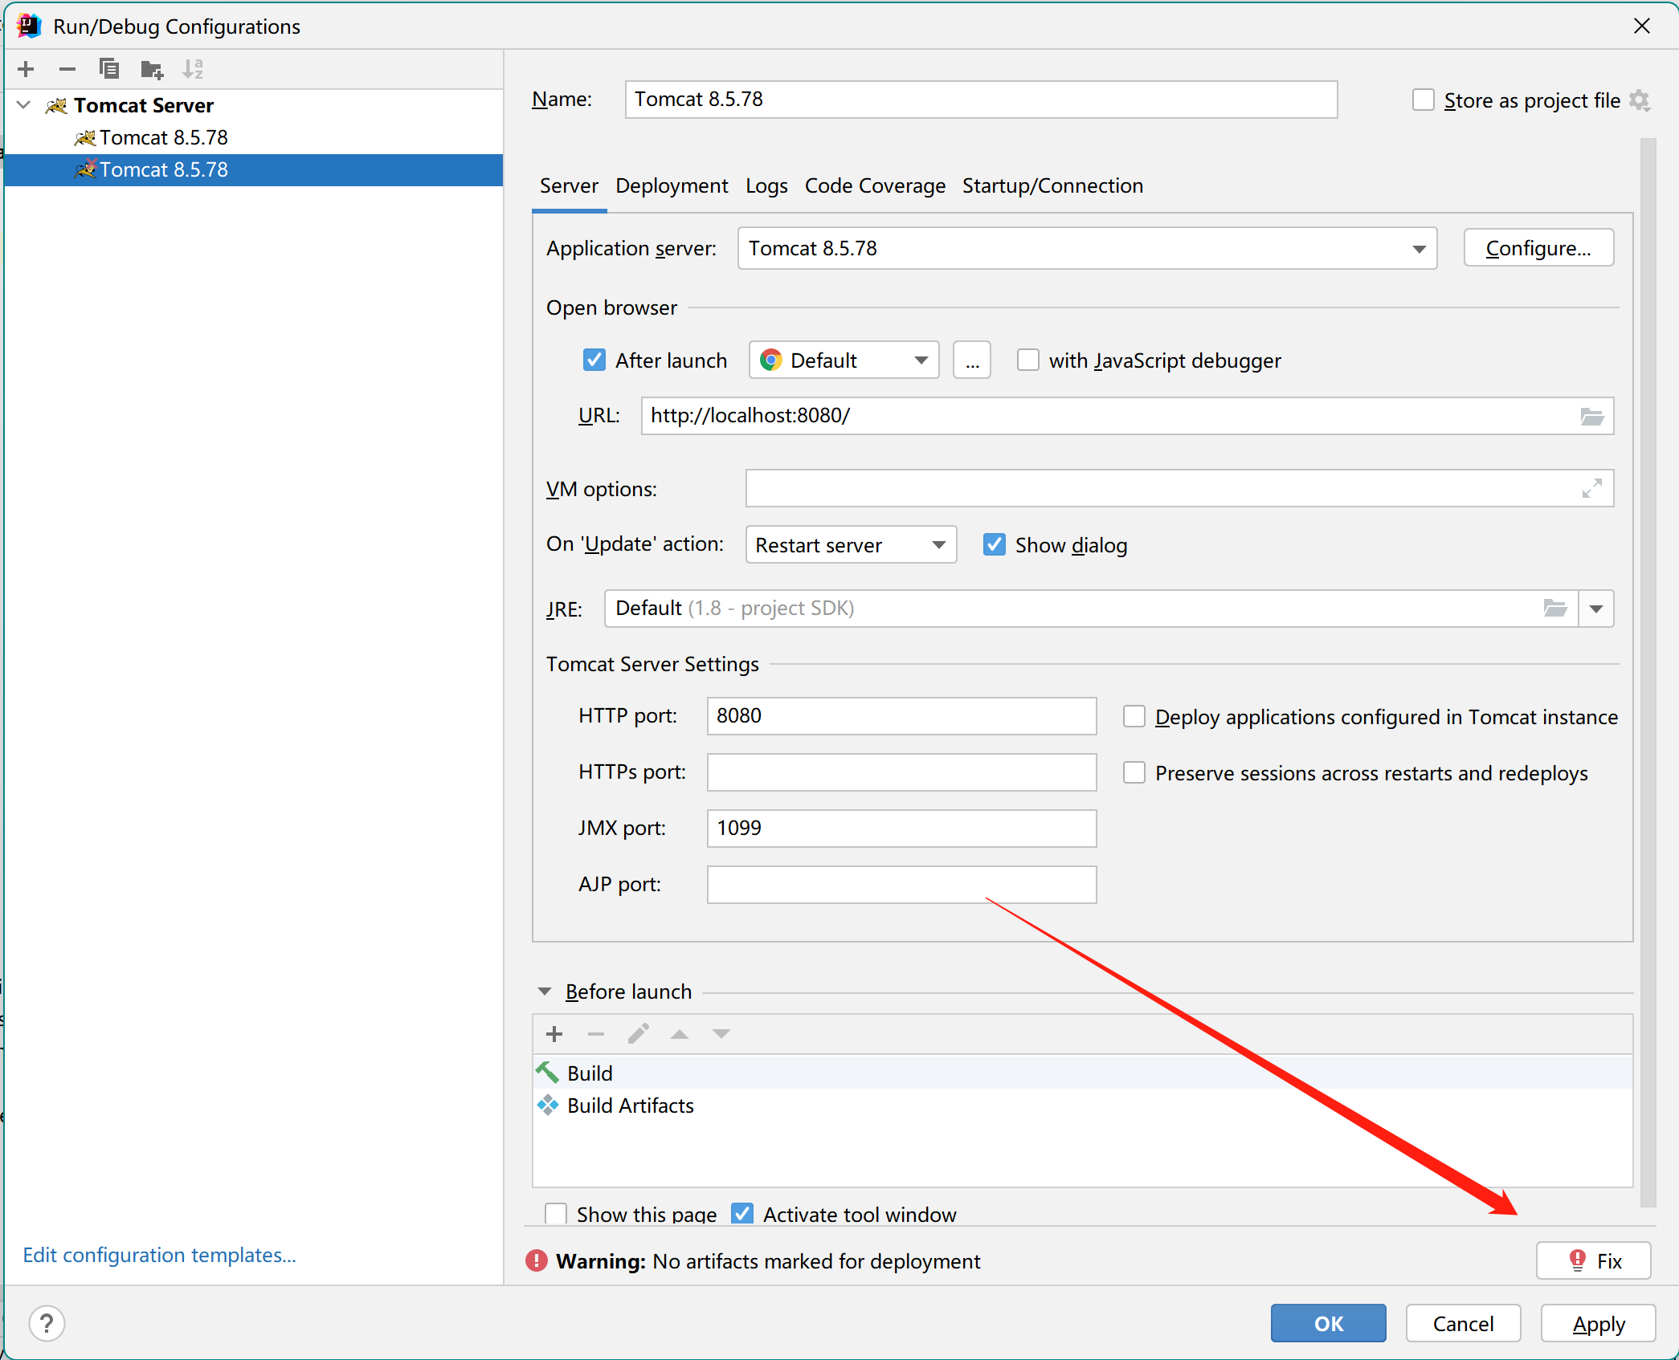
Task: Add before-launch task with plus icon
Action: pyautogui.click(x=554, y=1034)
